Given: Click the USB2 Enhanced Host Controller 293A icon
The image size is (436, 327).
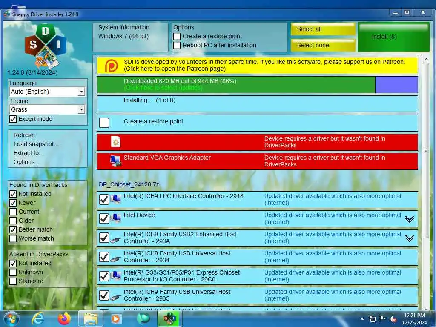Looking at the screenshot, I should pos(115,239).
